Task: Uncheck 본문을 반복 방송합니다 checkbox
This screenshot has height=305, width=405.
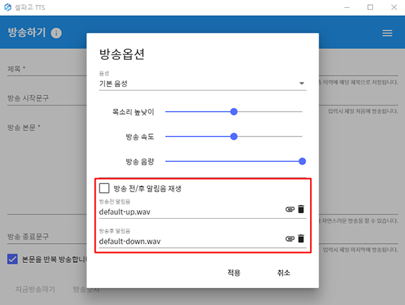Action: pos(12,259)
